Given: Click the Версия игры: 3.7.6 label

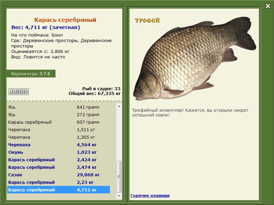Looking at the screenshot, I should click(x=31, y=74).
